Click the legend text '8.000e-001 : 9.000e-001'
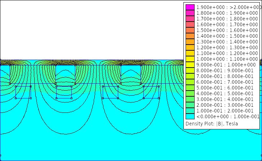The image size is (262, 161). (225, 70)
